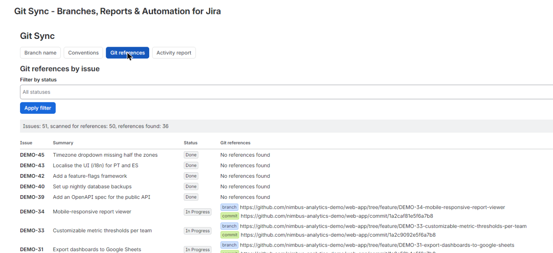Click the In Progress badge for DEMO-33

pos(197,231)
